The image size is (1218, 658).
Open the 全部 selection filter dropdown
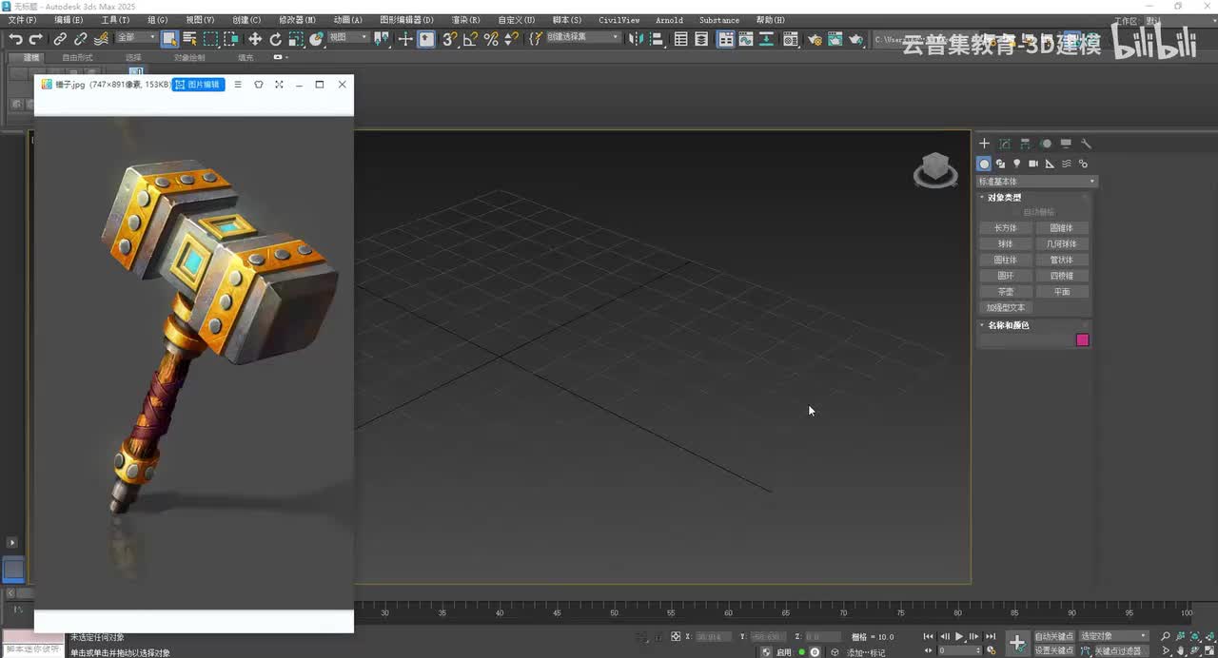pyautogui.click(x=136, y=38)
